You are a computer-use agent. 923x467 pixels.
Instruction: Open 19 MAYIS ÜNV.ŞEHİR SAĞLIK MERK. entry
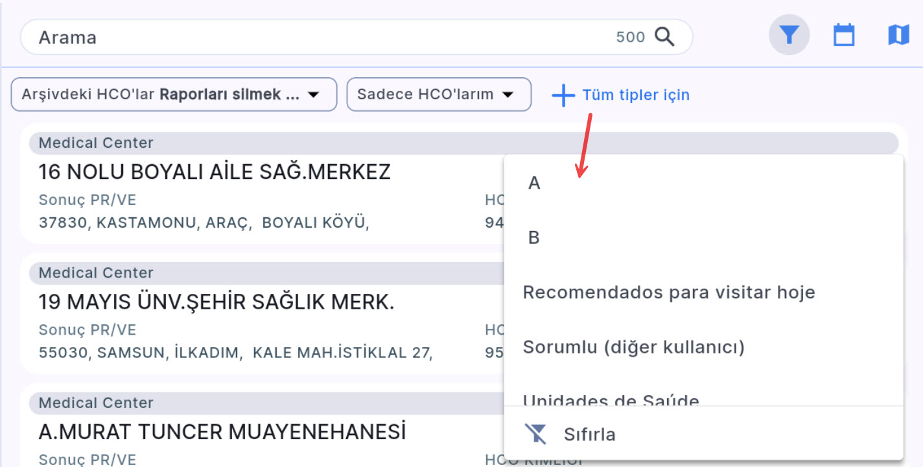pyautogui.click(x=216, y=302)
